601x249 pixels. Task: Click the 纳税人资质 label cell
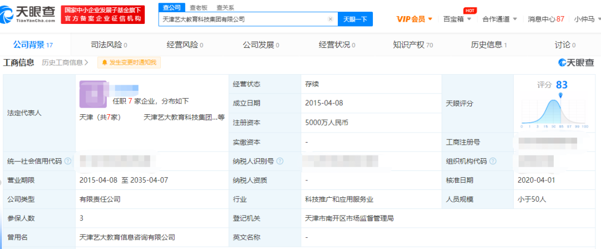click(x=265, y=180)
